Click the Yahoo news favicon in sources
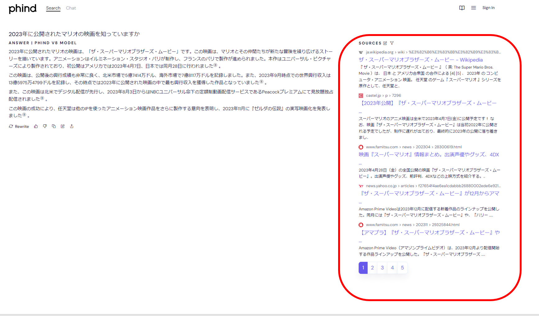539x316 pixels. pos(361,186)
